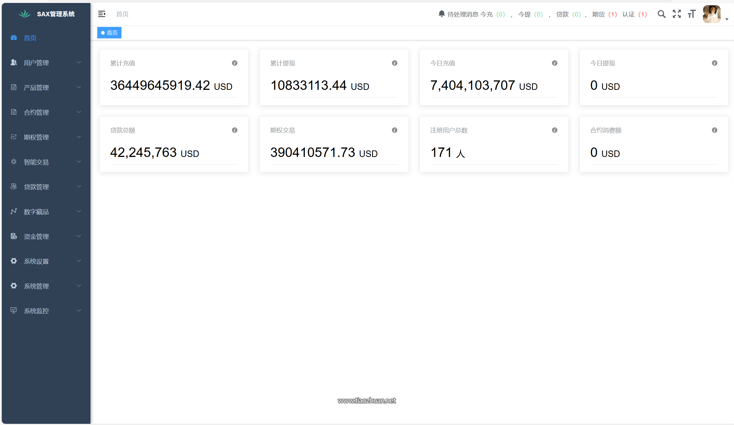Click the info icon on 今日提现 card
Screen dimensions: 734x425
pos(714,63)
